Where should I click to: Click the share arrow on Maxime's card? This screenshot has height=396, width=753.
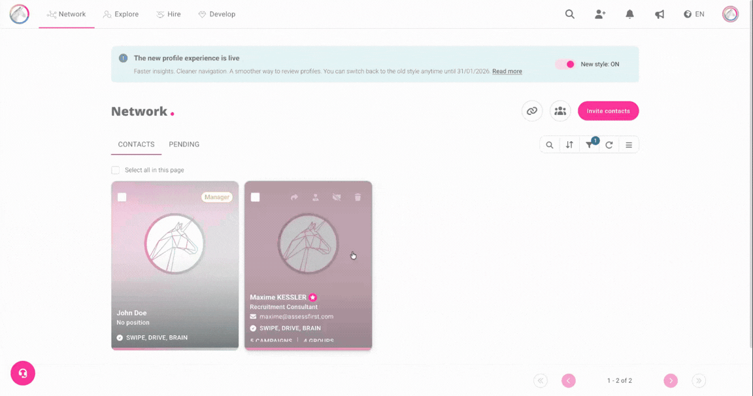pos(294,197)
